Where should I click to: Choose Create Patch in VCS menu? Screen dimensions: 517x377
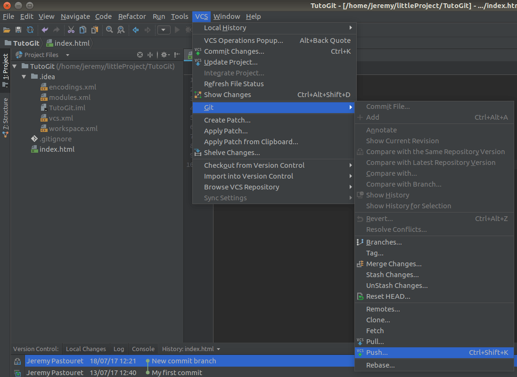(x=274, y=120)
